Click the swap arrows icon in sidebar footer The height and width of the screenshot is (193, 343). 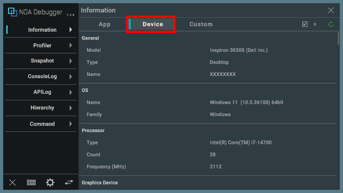(x=69, y=182)
